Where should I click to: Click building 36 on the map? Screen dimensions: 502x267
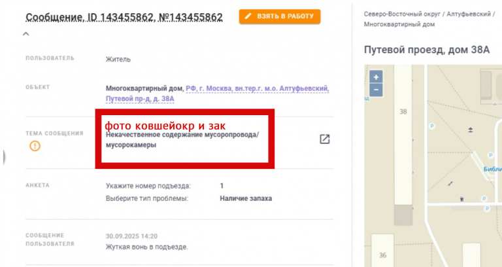[x=382, y=251]
